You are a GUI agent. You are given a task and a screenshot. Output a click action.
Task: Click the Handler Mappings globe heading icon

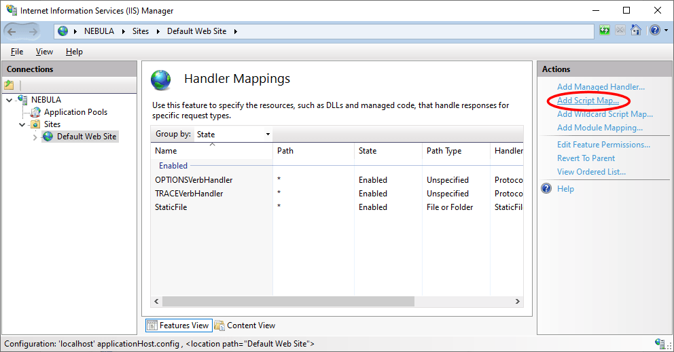click(x=161, y=80)
